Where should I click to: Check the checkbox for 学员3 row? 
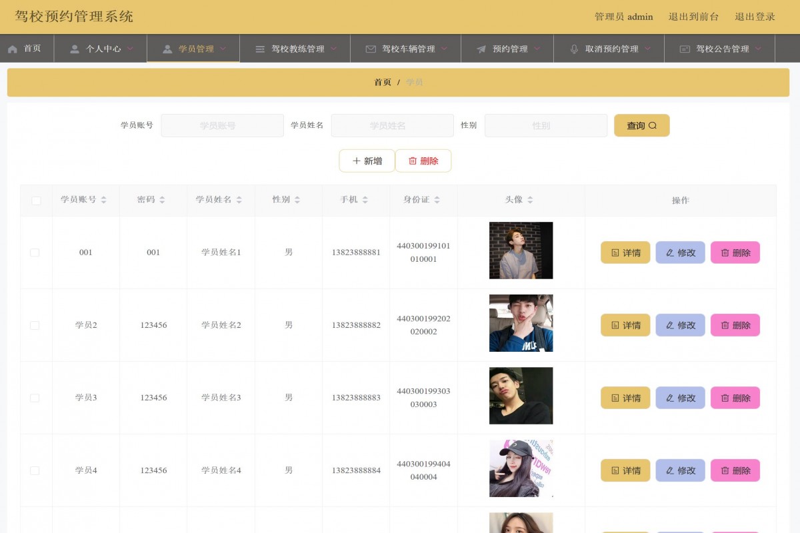pyautogui.click(x=35, y=398)
